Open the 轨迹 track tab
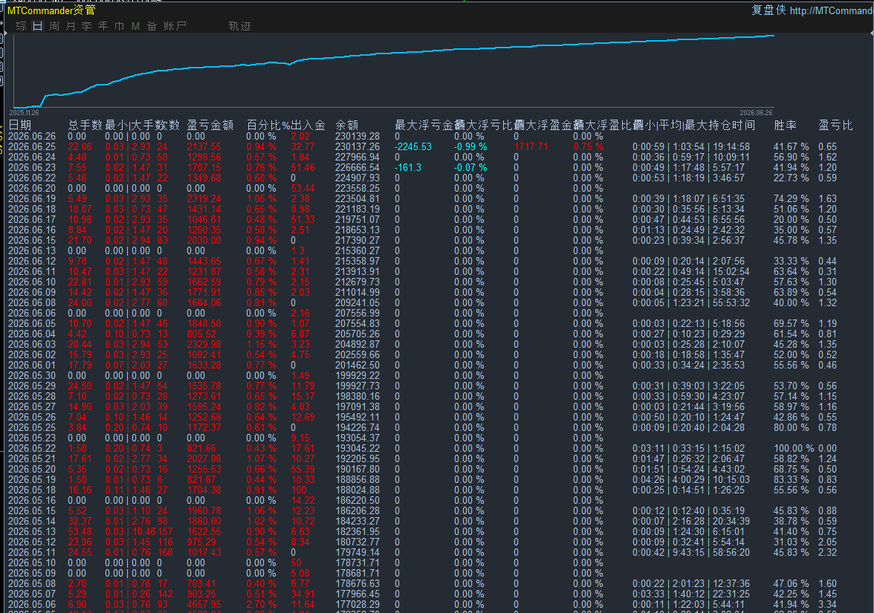 [x=239, y=26]
